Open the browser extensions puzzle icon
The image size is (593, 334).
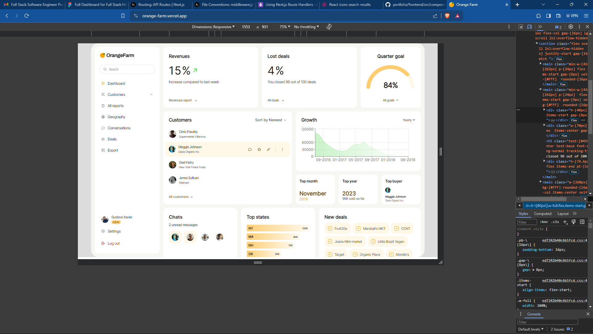[539, 16]
